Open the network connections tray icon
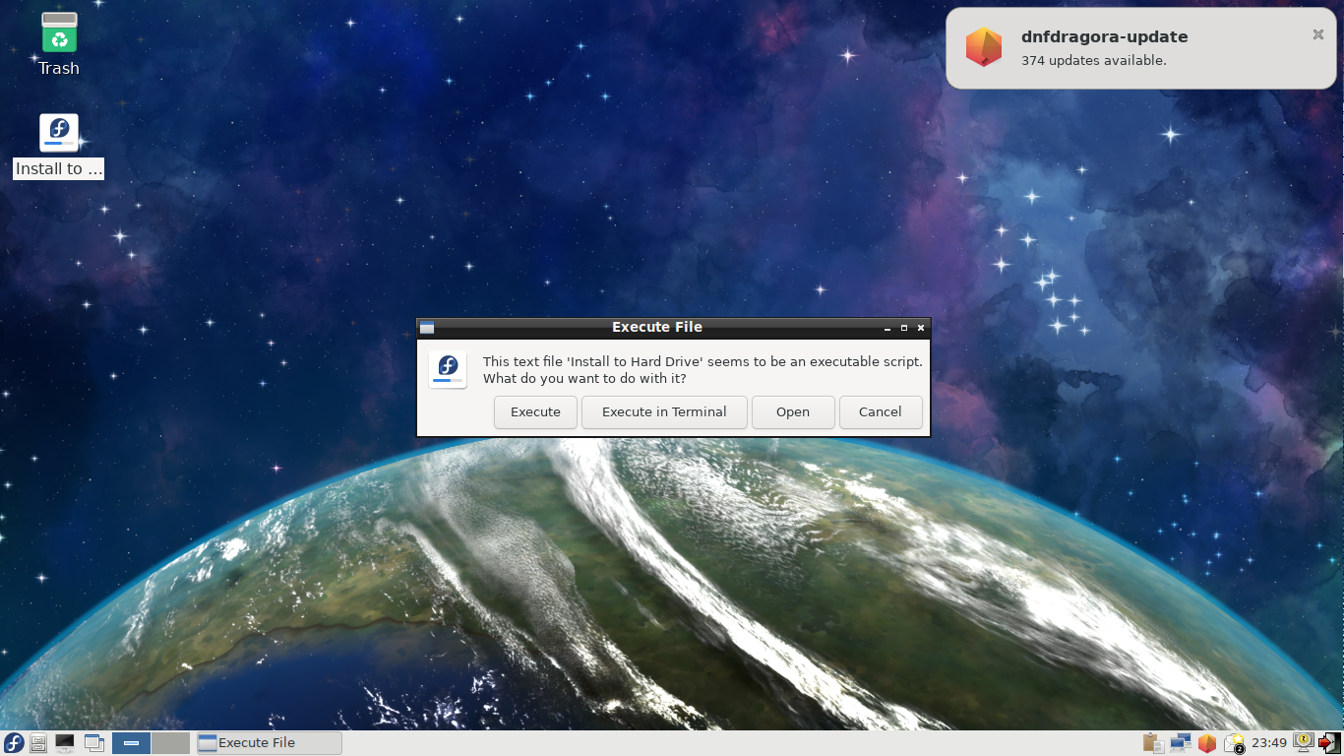The width and height of the screenshot is (1344, 756). point(1180,743)
